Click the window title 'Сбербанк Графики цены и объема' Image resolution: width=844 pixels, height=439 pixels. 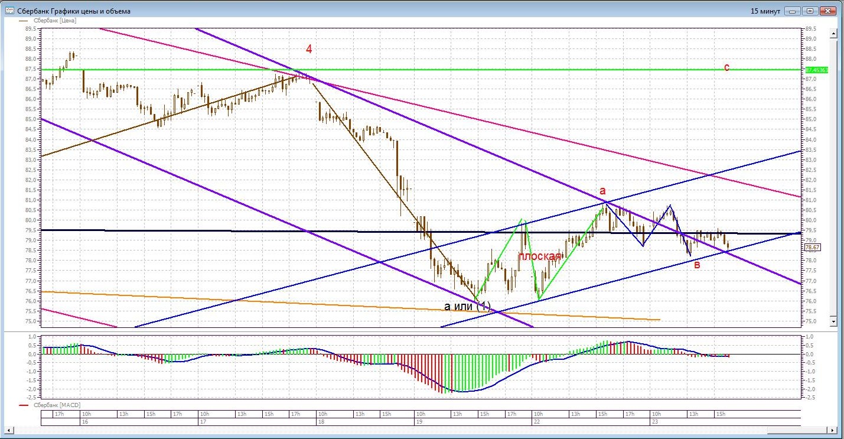tap(74, 11)
